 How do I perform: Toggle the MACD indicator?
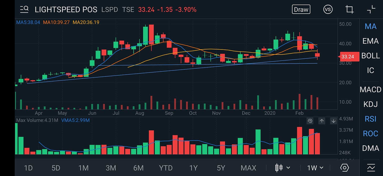coord(371,90)
